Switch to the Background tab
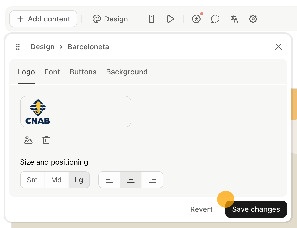Screen dimensions: 297x228 point(127,72)
